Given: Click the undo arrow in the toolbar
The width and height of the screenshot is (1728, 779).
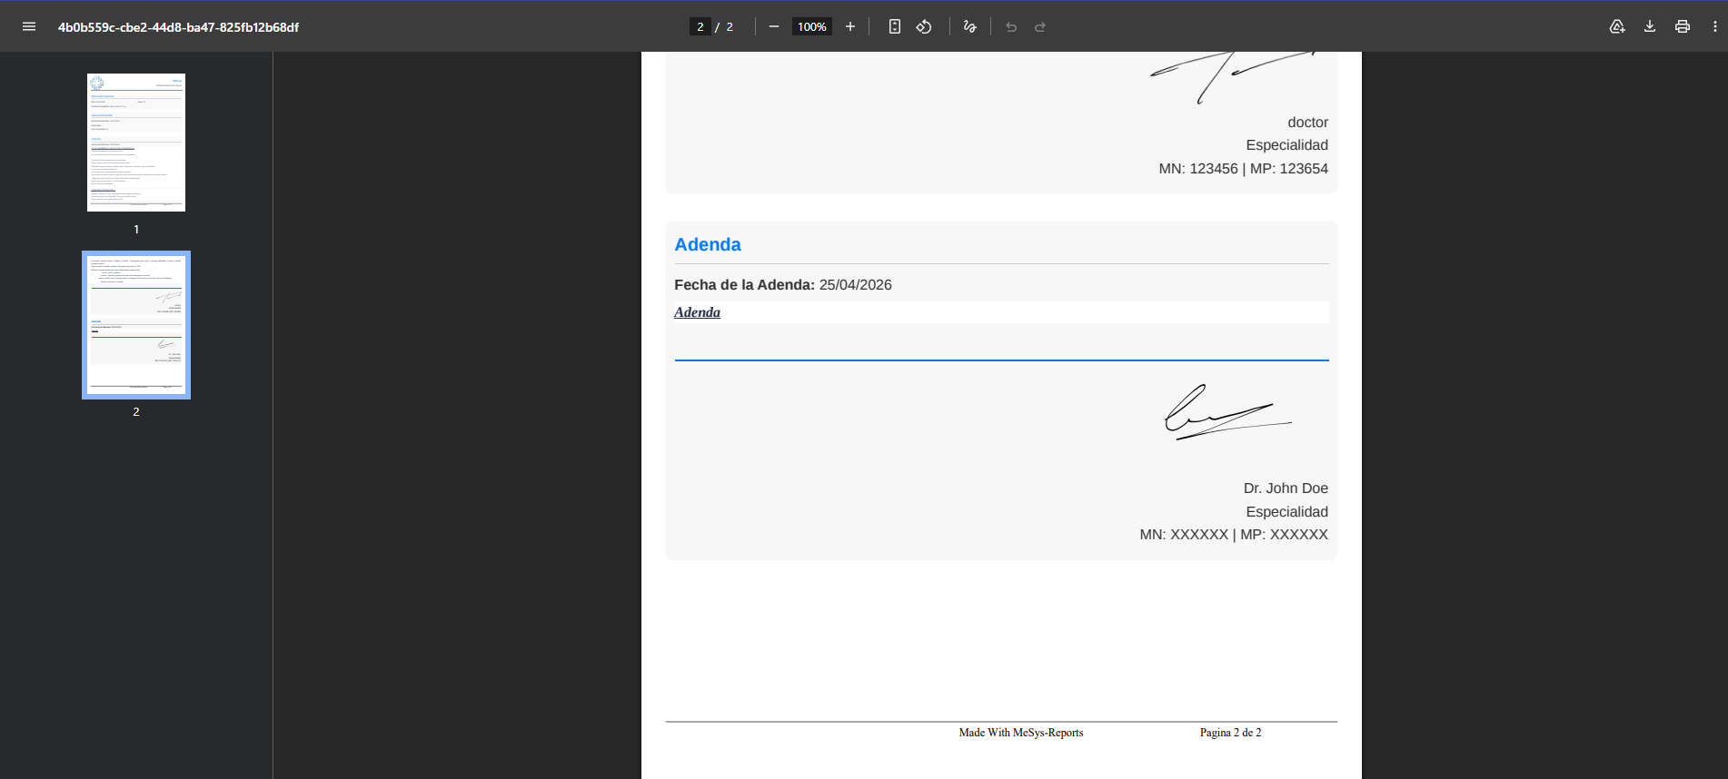Looking at the screenshot, I should tap(1011, 26).
